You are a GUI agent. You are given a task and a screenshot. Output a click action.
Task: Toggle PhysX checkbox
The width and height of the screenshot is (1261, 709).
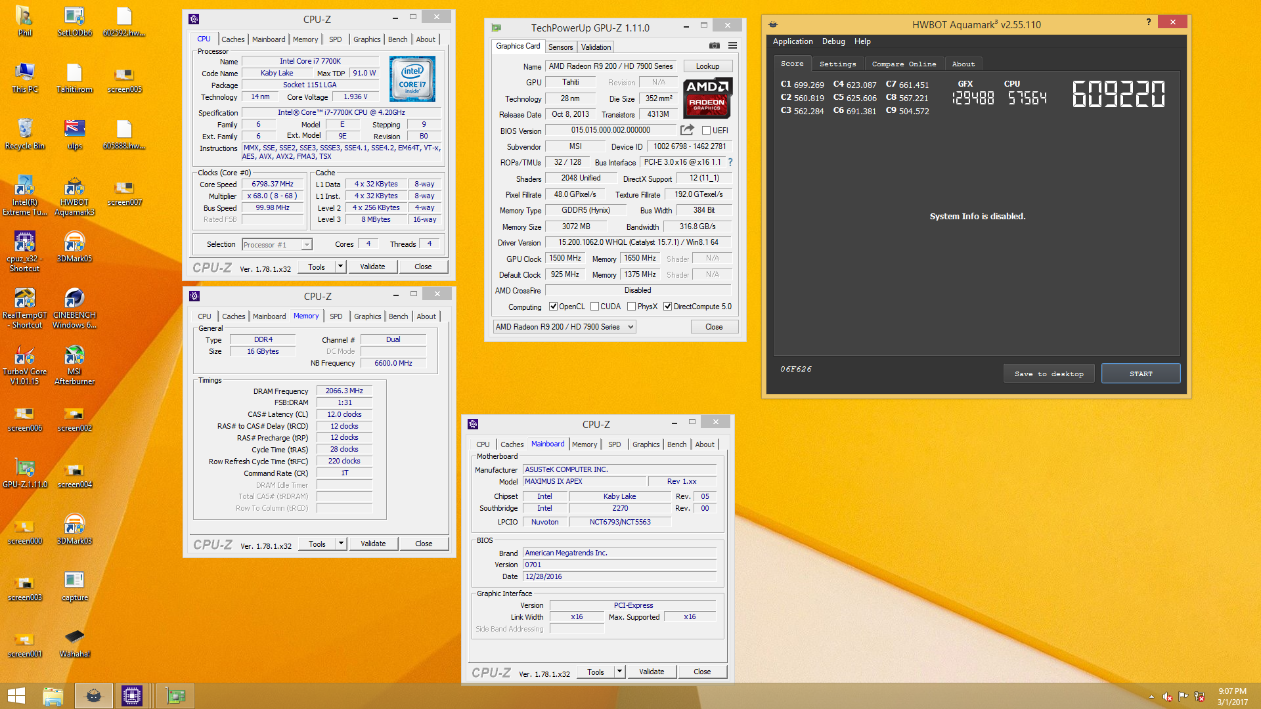631,307
